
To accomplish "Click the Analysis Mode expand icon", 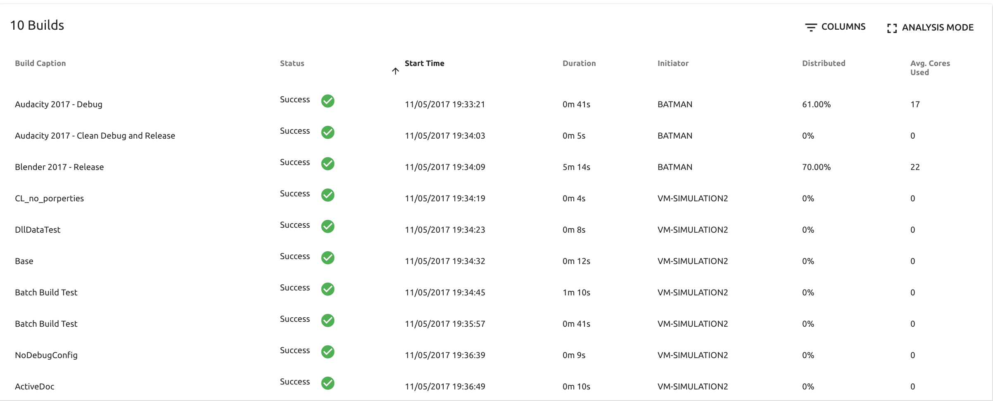I will point(892,28).
